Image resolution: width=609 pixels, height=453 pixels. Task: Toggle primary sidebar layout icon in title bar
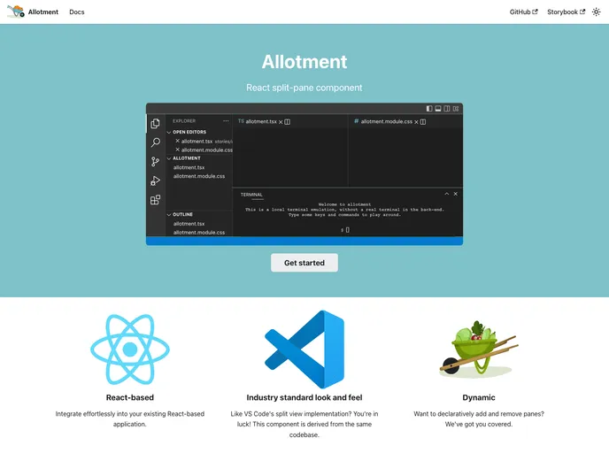429,109
